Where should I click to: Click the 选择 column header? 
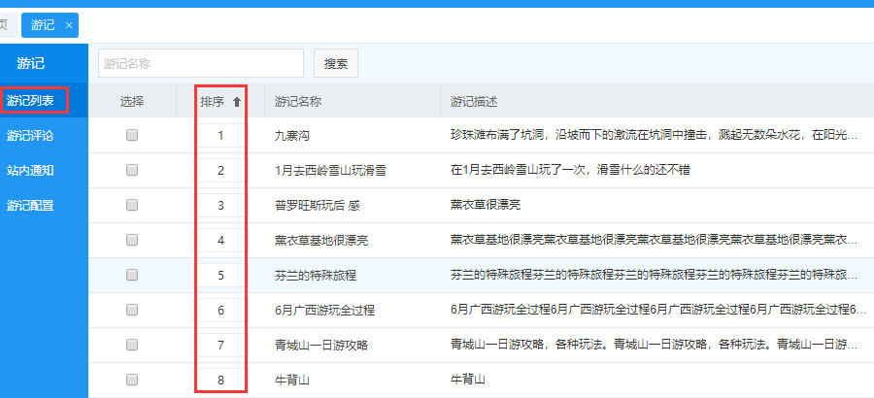(132, 101)
